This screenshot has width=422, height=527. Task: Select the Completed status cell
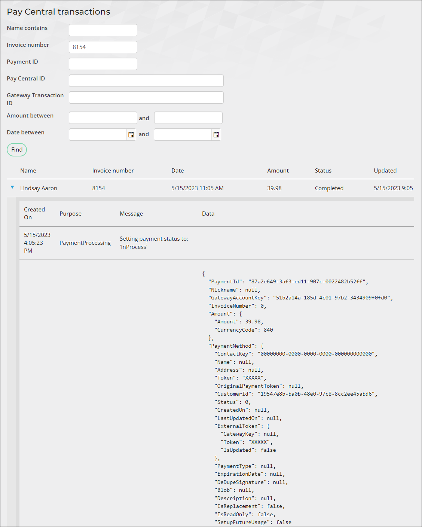(x=329, y=188)
